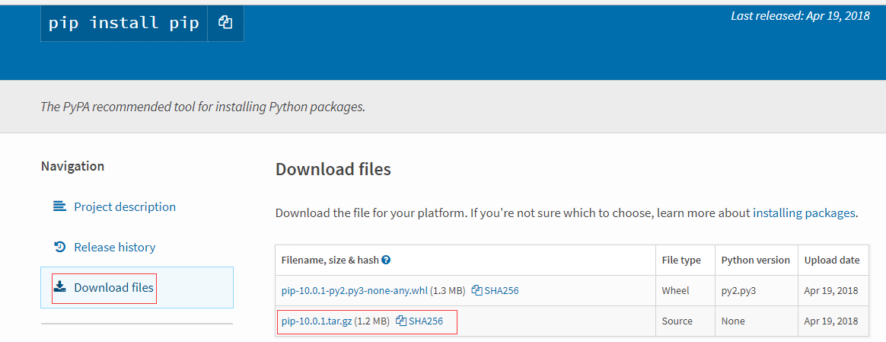Click help icon beside Filename, size & hash

tap(386, 260)
